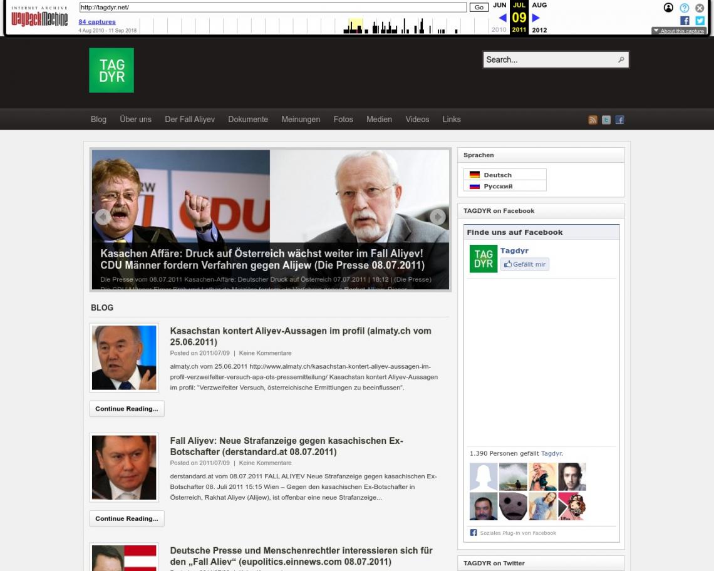Open the RSS feed icon
This screenshot has height=571, width=714.
[x=592, y=120]
